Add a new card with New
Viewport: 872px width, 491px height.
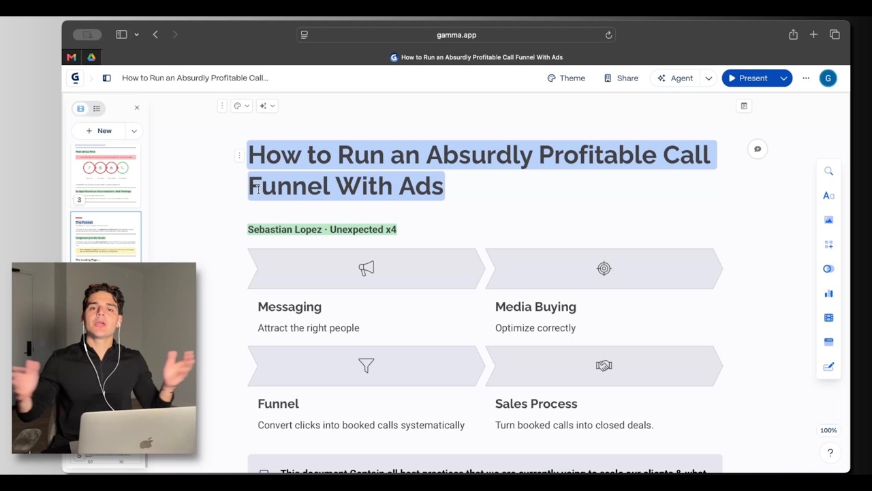[99, 131]
